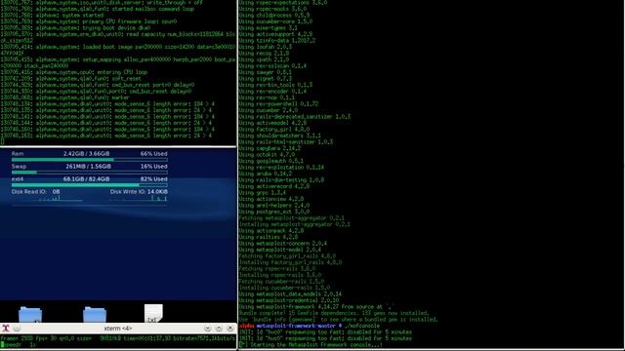625x351 pixels.
Task: Click the 'Installing cucumber-rails 1.5.0' line
Action: coord(284,288)
